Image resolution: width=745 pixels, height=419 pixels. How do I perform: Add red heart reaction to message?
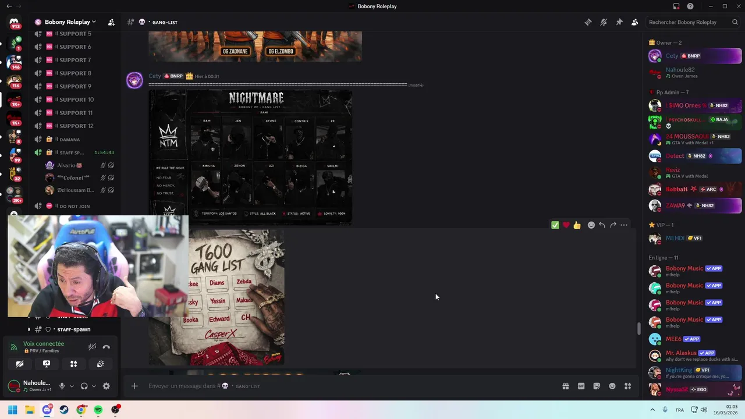click(x=566, y=225)
